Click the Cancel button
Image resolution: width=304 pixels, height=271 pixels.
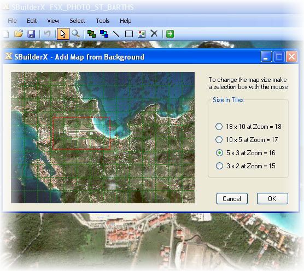pyautogui.click(x=232, y=198)
